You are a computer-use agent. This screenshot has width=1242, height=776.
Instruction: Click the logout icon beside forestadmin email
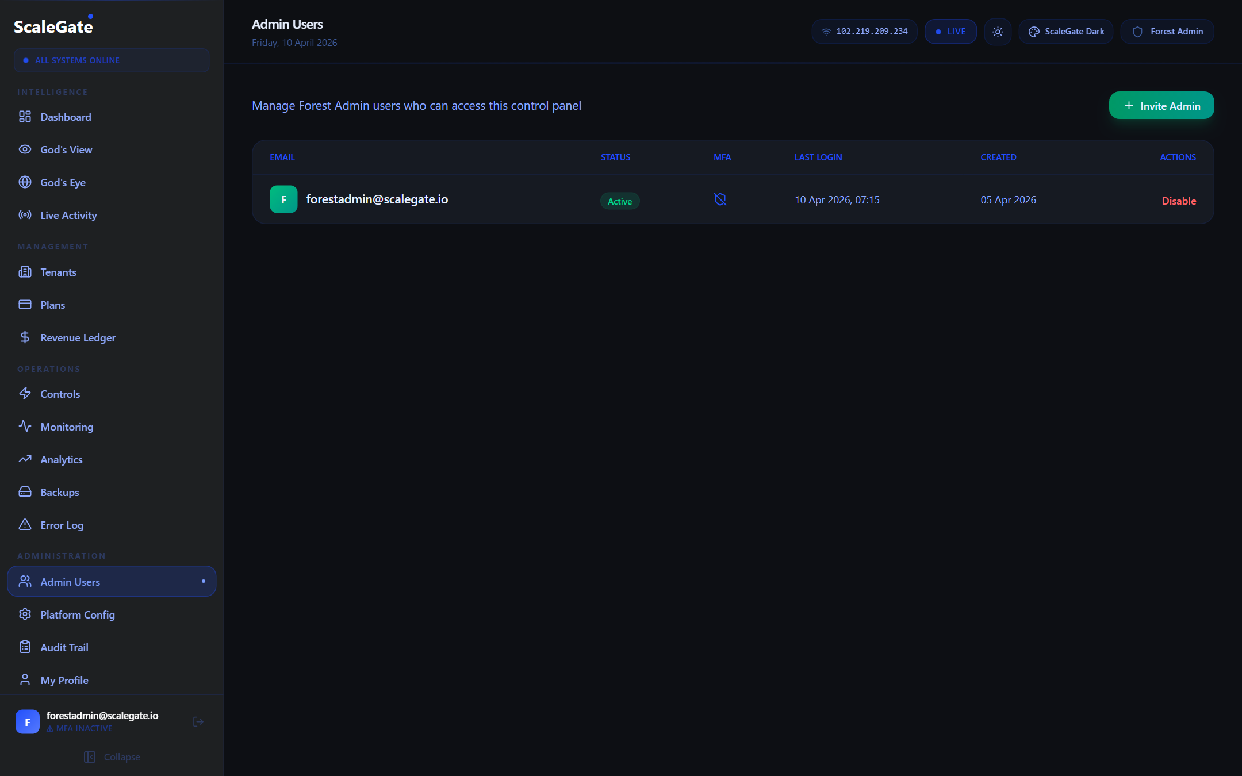coord(198,721)
